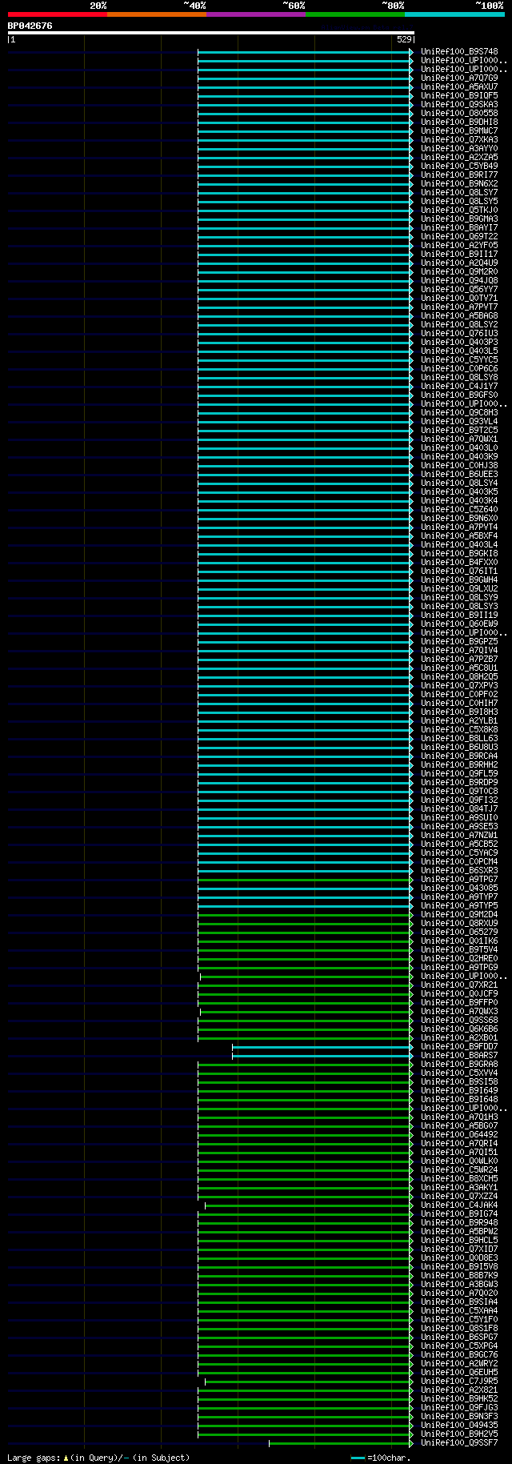
Task: Select UniRef100_A7Q1H3 hit
Action: tap(459, 1117)
